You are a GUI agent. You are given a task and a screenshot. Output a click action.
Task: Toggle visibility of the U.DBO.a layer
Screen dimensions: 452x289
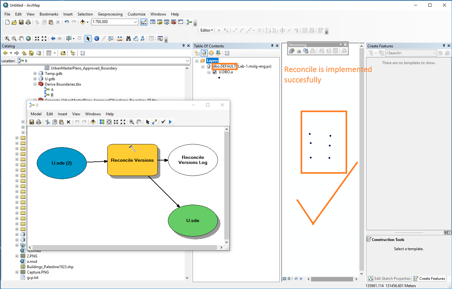coord(215,72)
